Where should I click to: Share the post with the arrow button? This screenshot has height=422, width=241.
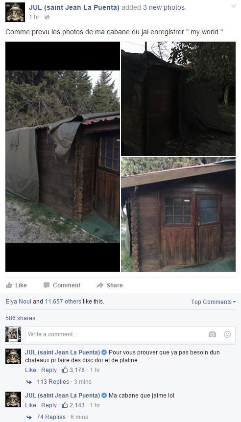coord(110,285)
